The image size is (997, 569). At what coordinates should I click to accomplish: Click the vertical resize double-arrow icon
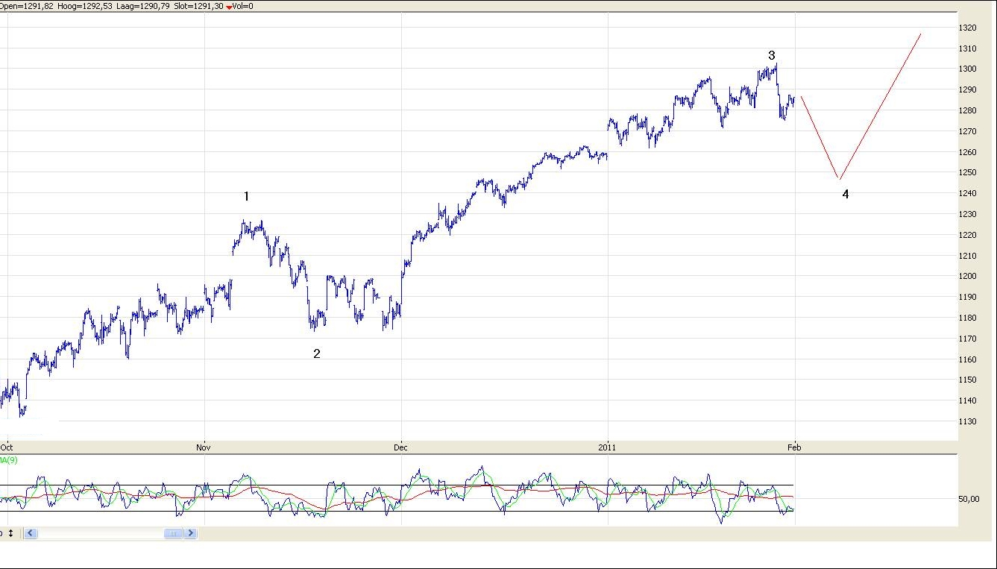[x=10, y=533]
